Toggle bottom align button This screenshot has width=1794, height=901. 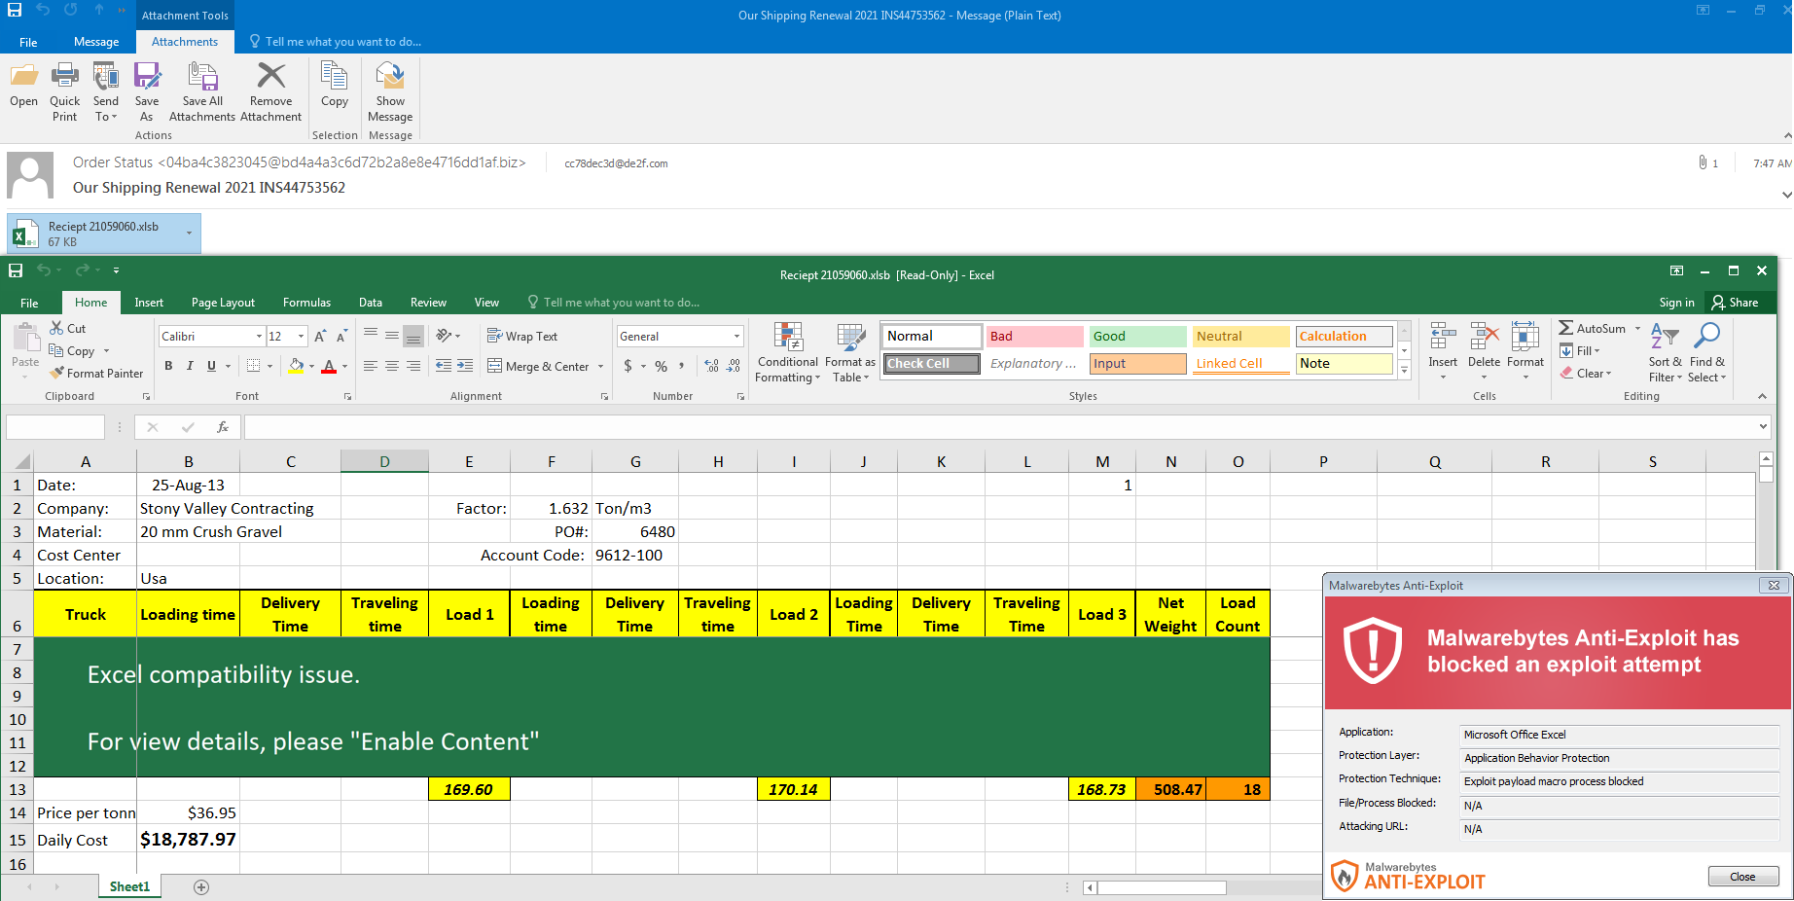coord(413,336)
